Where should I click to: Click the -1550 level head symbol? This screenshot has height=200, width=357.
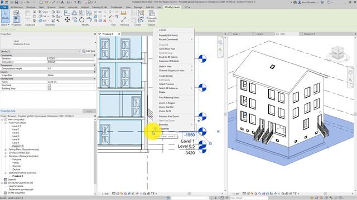tap(202, 131)
